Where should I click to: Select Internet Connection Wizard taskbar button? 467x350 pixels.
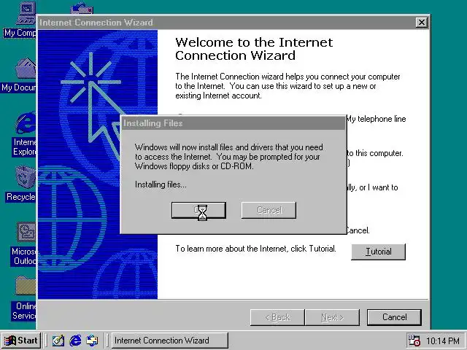pos(170,341)
